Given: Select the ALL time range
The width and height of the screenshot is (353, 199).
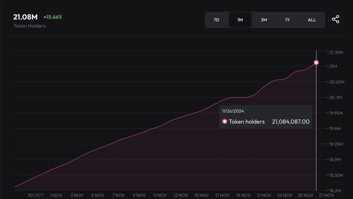Looking at the screenshot, I should 312,20.
